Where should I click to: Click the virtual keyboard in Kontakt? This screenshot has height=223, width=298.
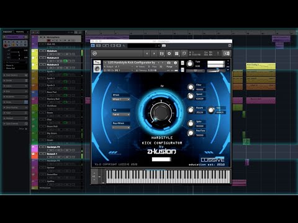[168, 177]
